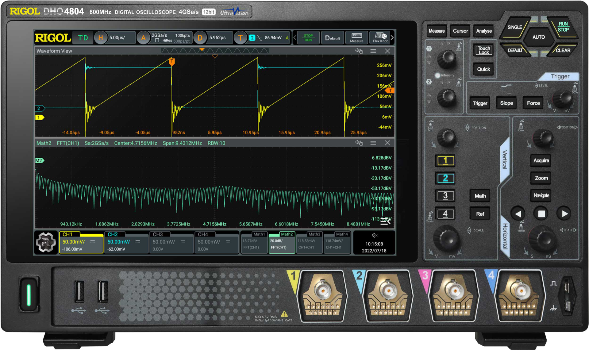The image size is (589, 350).
Task: Tap the Flex Knob toolbar icon
Action: [380, 38]
